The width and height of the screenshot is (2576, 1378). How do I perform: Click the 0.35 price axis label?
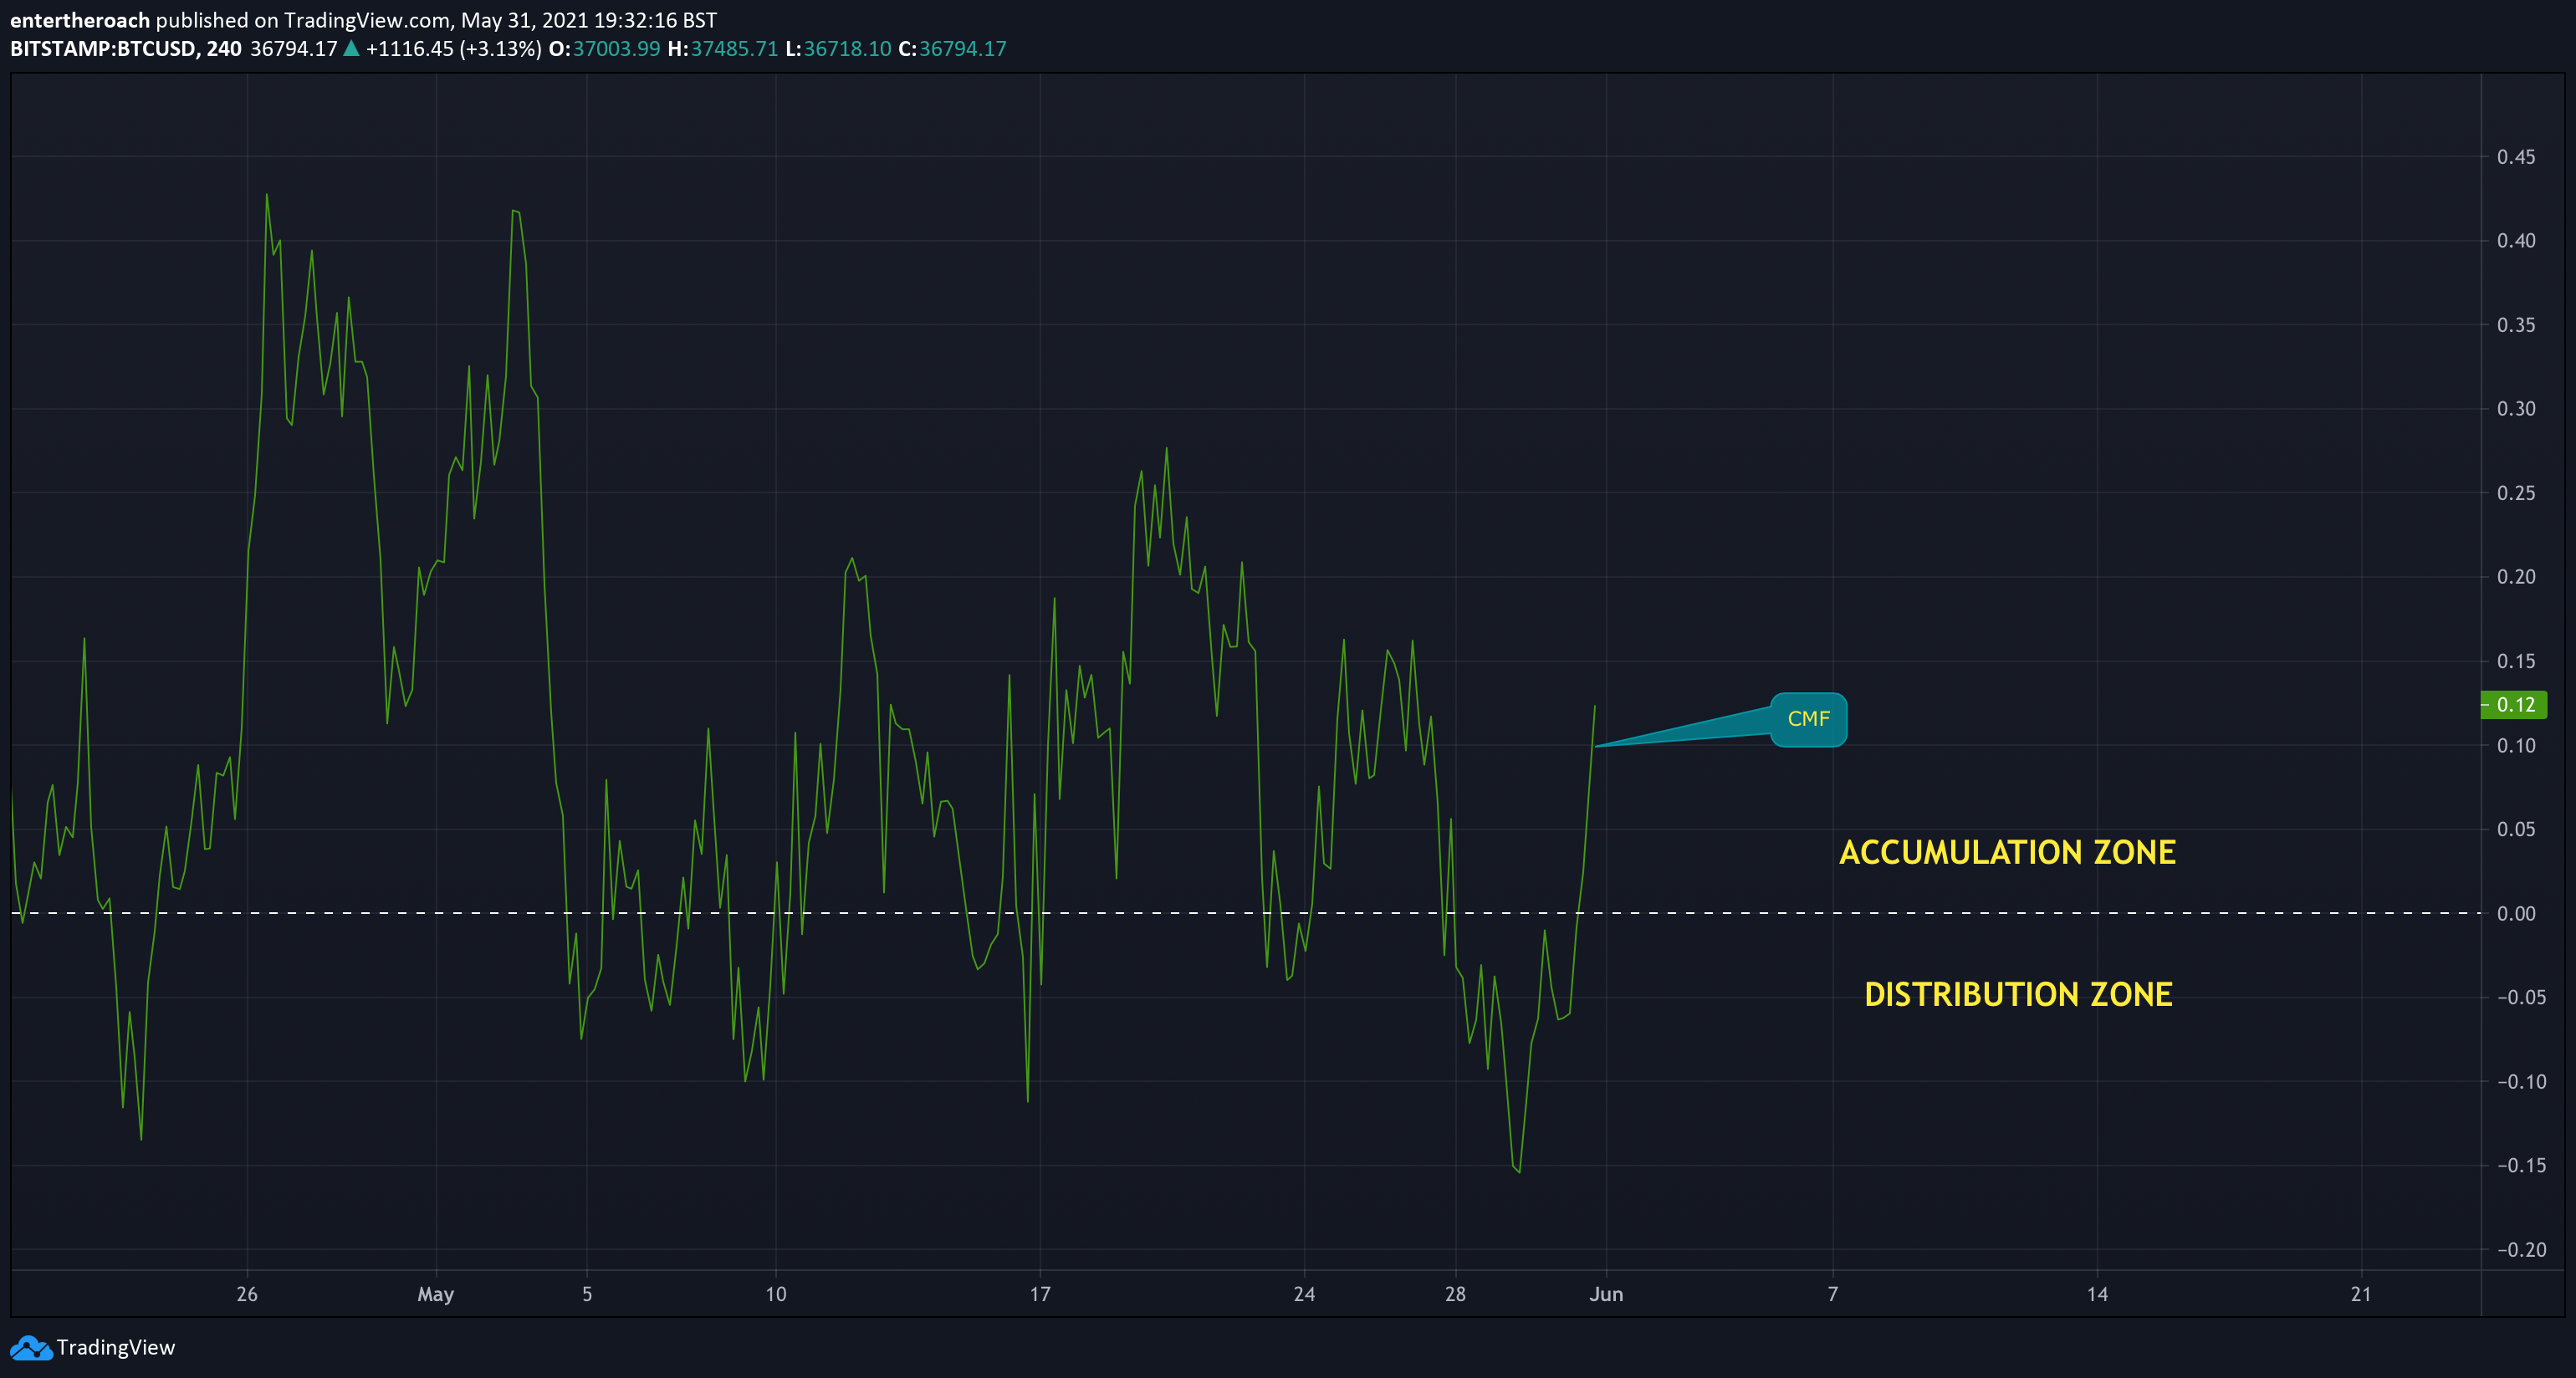[2516, 325]
